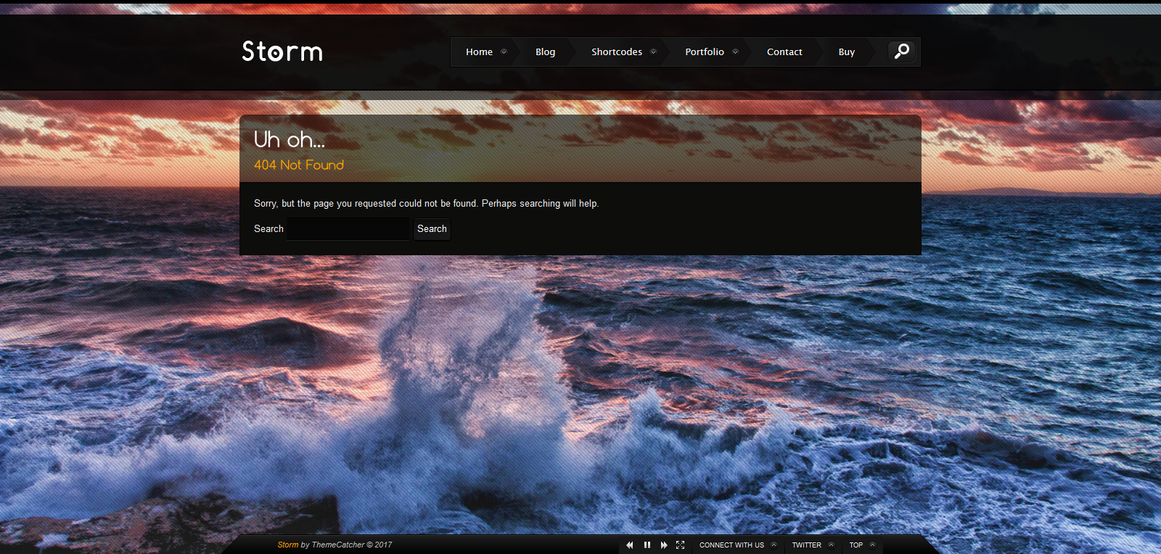Expand the Home menu arrow

coord(504,51)
